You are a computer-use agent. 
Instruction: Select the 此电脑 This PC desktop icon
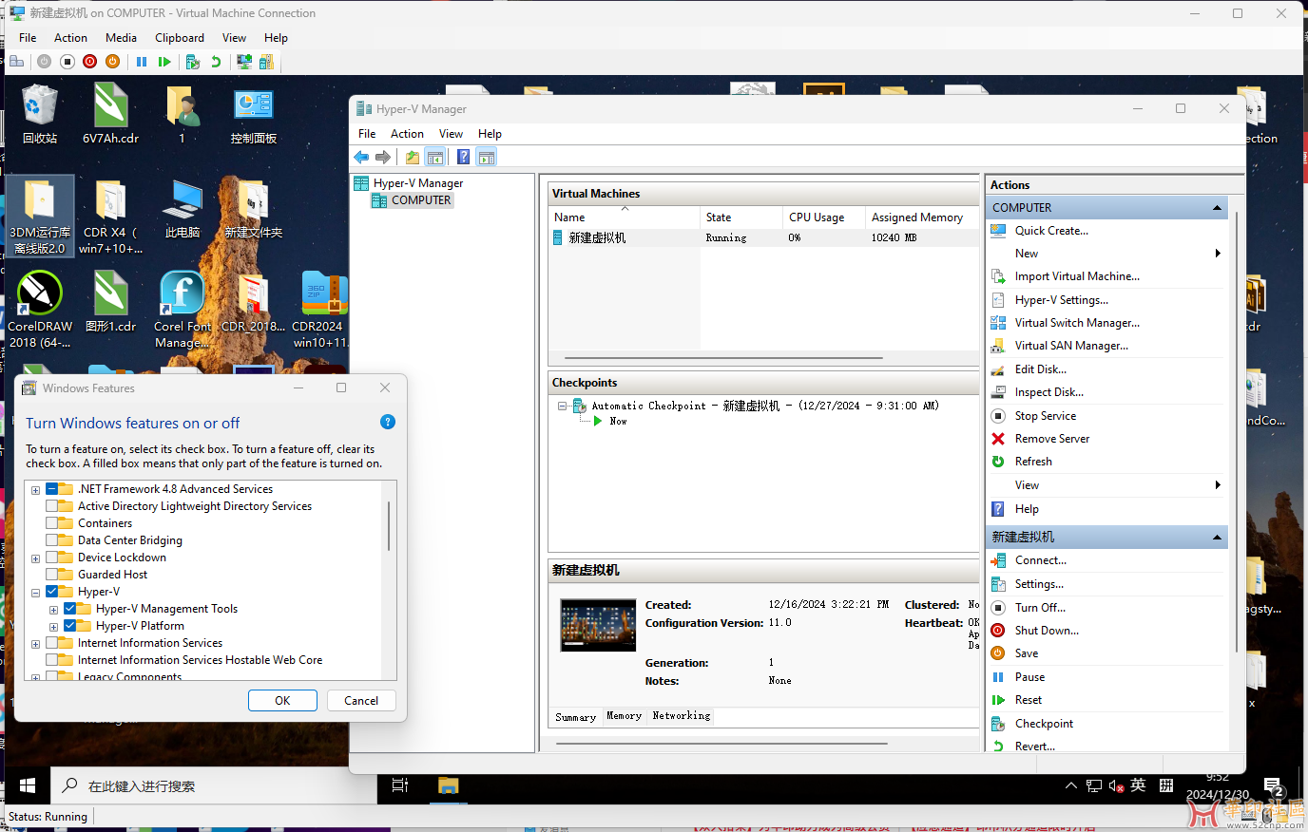tap(183, 209)
